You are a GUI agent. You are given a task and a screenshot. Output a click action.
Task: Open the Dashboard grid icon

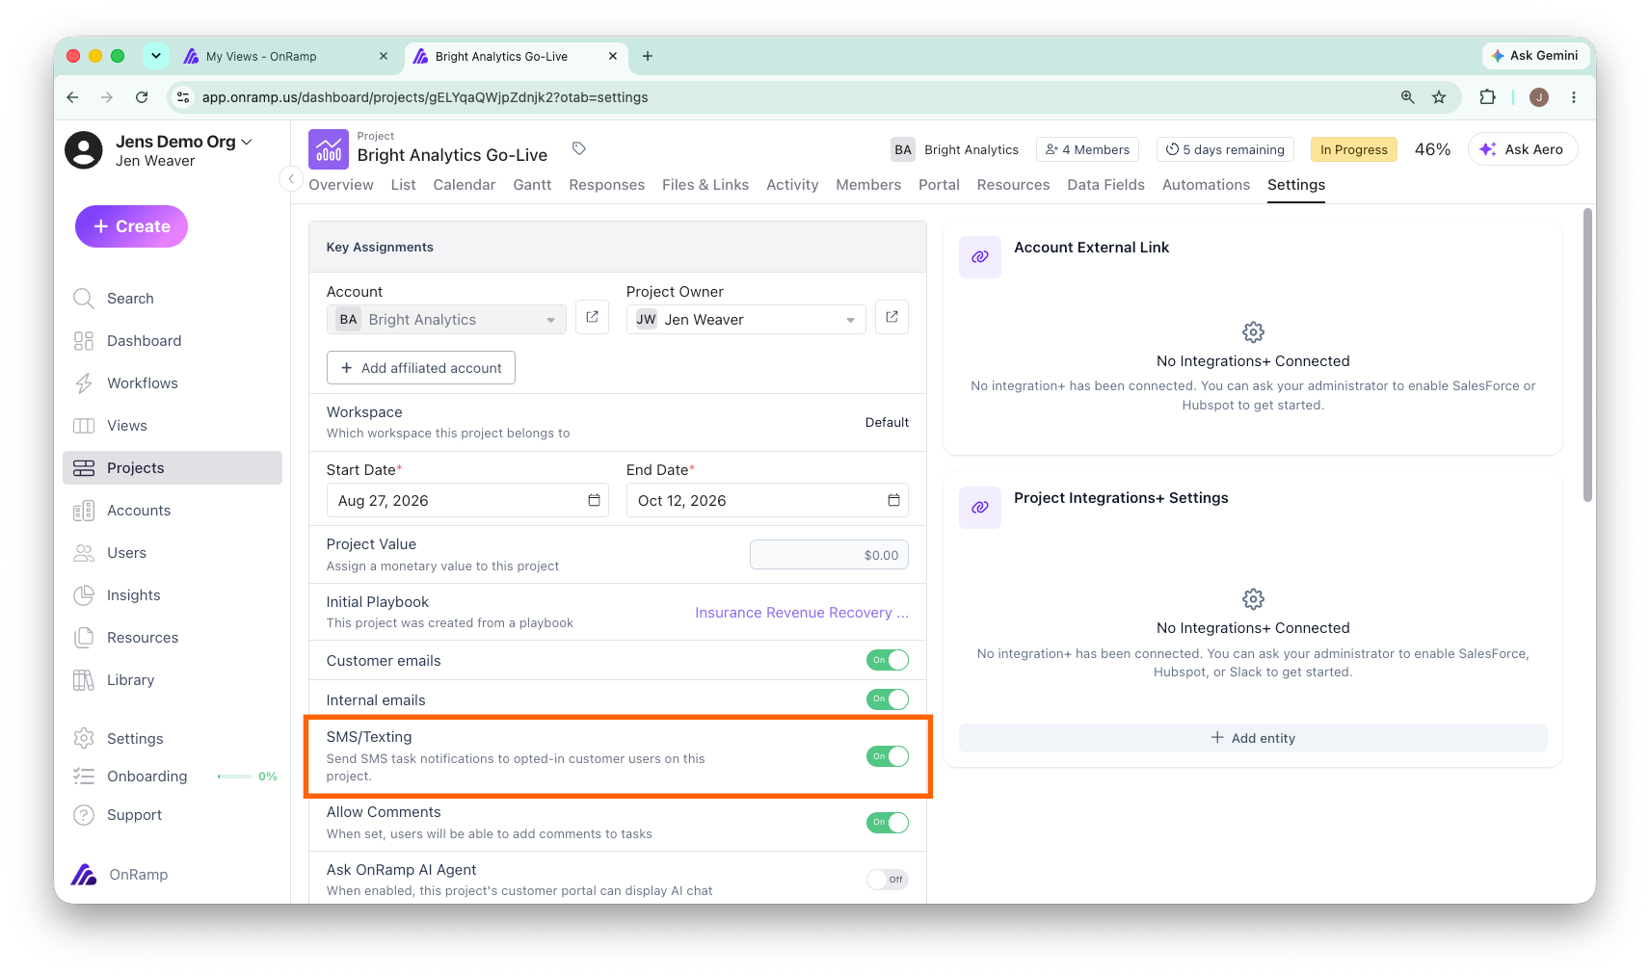[x=84, y=341]
